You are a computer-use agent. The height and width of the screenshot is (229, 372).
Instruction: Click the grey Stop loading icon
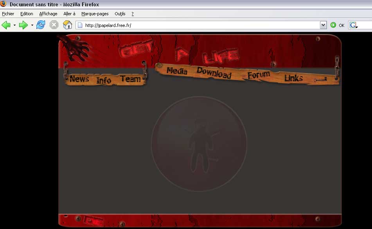click(54, 25)
